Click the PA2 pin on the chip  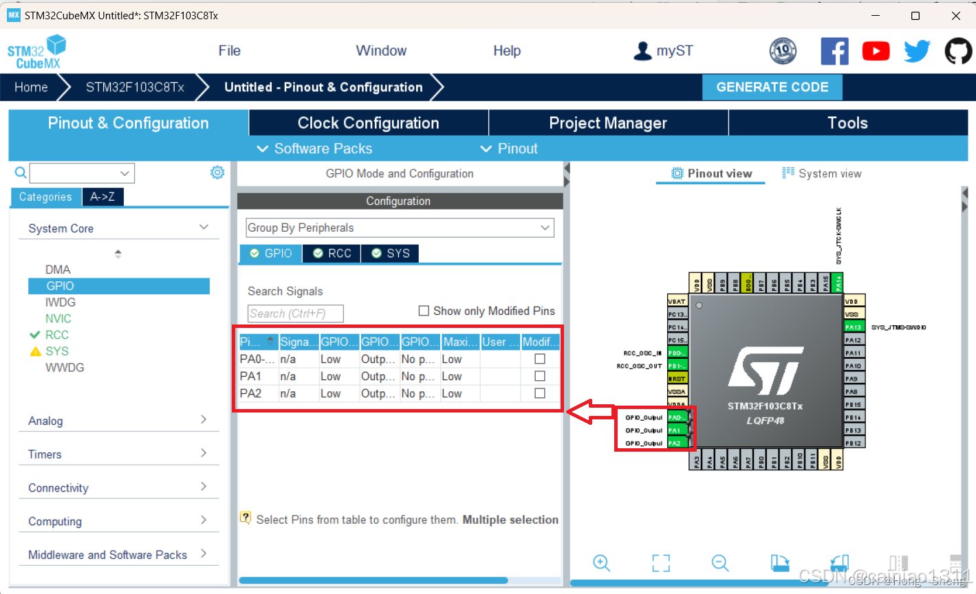677,443
